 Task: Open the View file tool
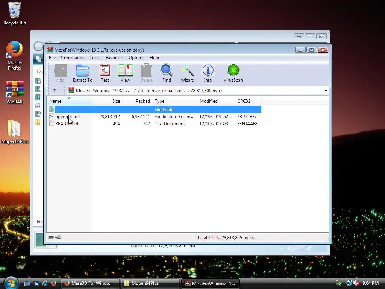pos(125,73)
